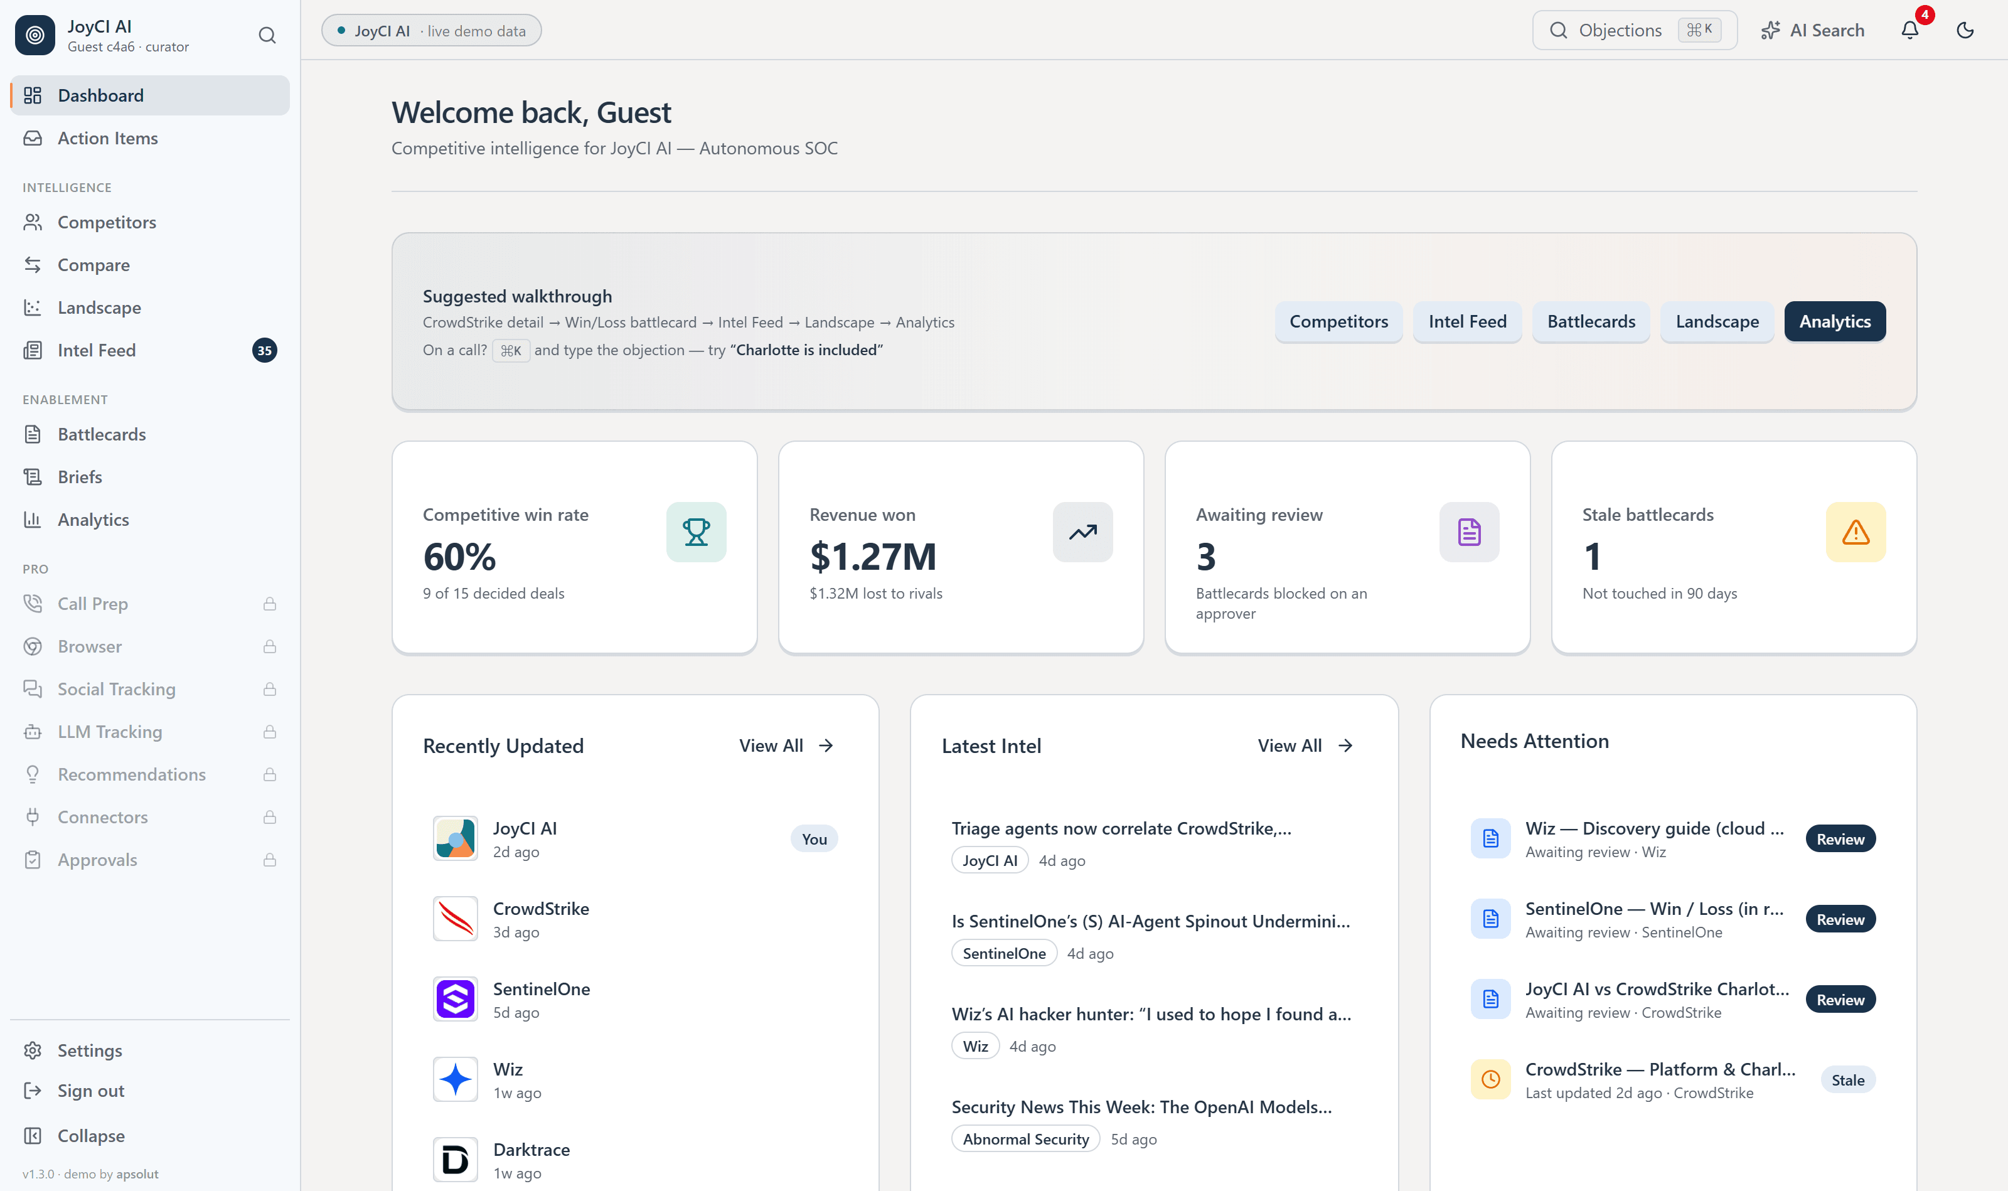
Task: Click the 60% win rate value
Action: tap(460, 556)
